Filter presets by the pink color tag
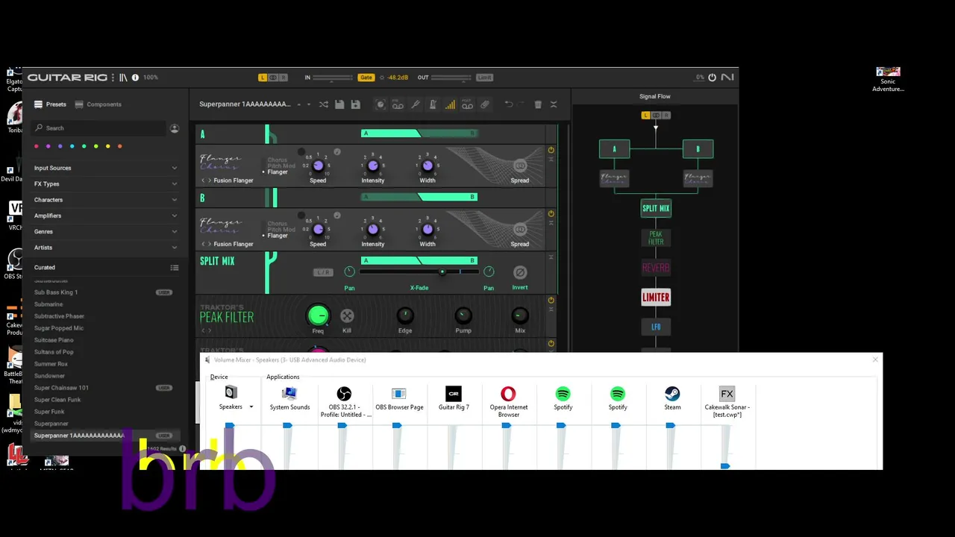Screen dimensions: 955x537 coord(37,146)
